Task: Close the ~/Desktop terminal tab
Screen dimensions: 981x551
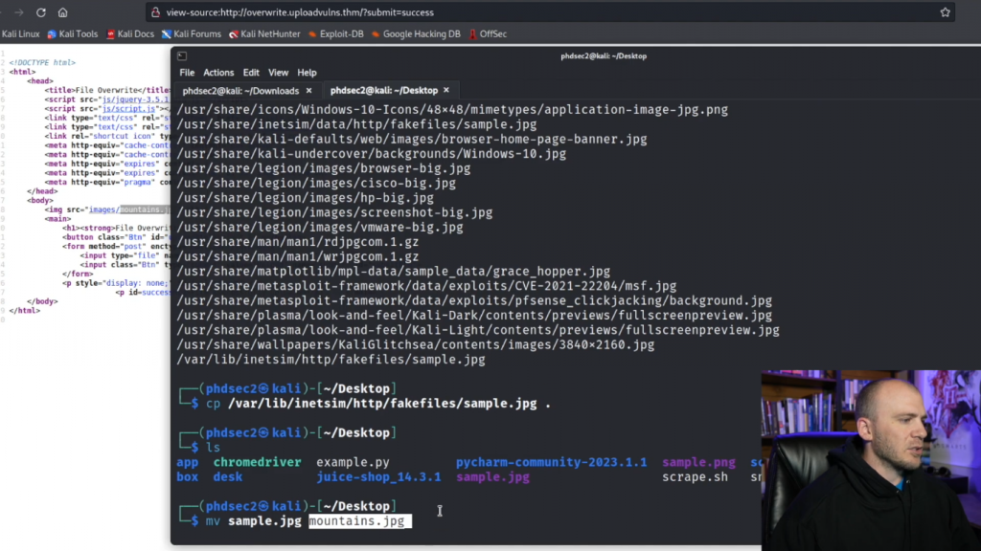Action: (x=446, y=90)
